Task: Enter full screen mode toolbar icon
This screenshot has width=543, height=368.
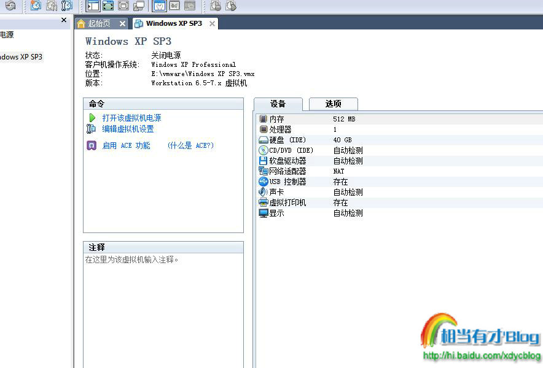Action: pyautogui.click(x=108, y=6)
